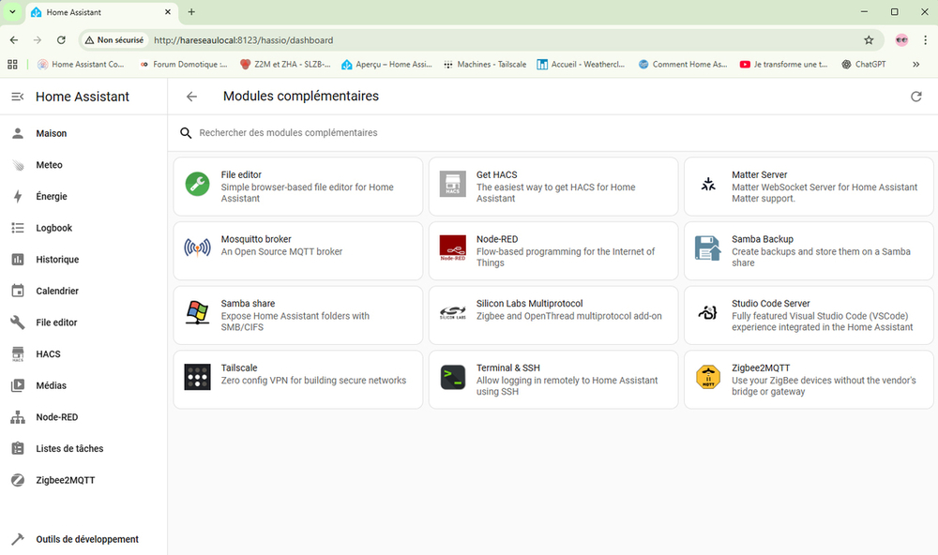Click the Maison person icon in sidebar
Screen dimensions: 938x555
[x=18, y=133]
